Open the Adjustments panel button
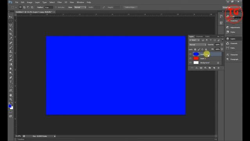The image size is (250, 141). (x=233, y=27)
